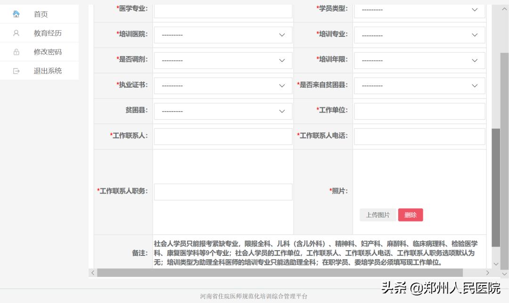Click the 上传图片 button
509x303 pixels.
point(378,214)
